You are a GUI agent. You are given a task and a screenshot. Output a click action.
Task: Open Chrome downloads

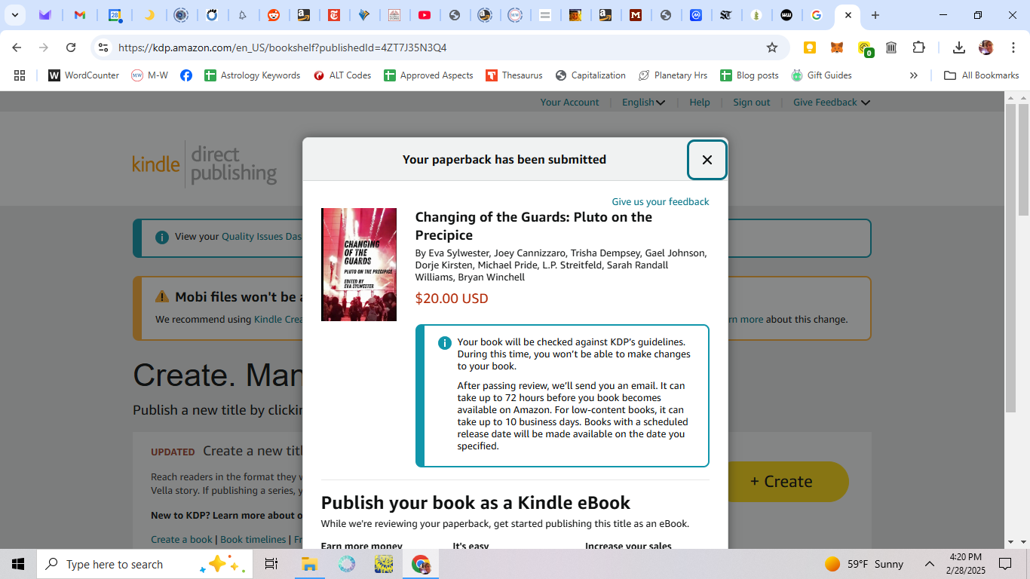point(959,47)
